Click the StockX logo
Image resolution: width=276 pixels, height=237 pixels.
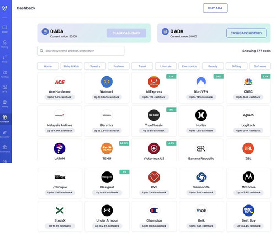coord(60,211)
